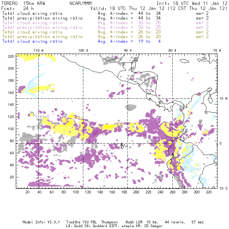Image resolution: width=229 pixels, height=229 pixels.
Task: Select the 'NCAR/MMM' header label
Action: point(80,3)
